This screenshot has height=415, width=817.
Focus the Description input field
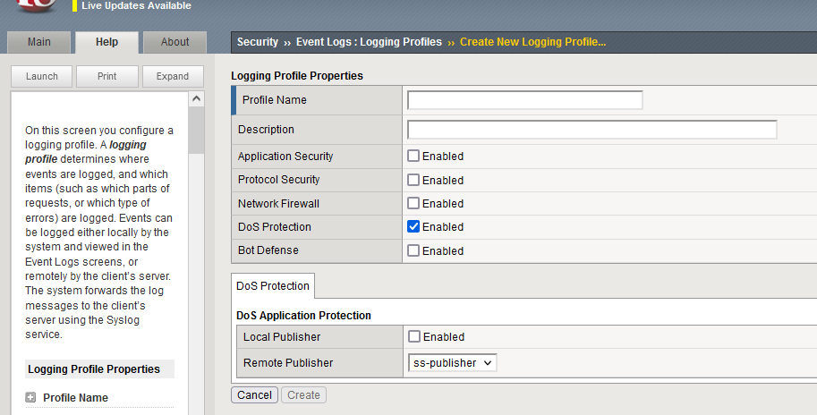point(591,130)
